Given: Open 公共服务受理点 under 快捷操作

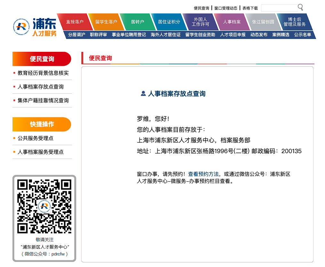Looking at the screenshot, I should (x=36, y=138).
